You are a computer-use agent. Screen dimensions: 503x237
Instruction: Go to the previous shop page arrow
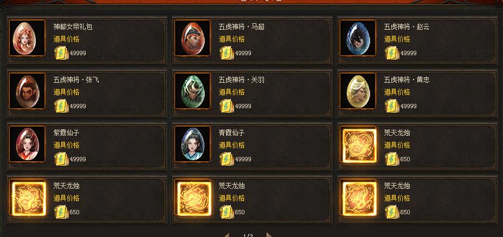(x=227, y=235)
